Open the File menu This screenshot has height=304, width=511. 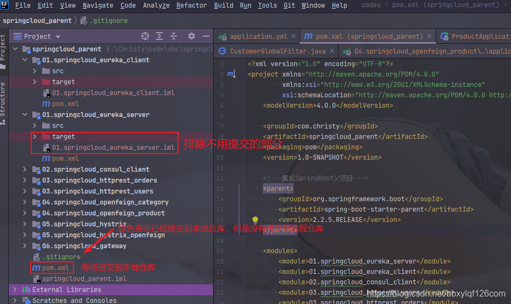click(23, 5)
